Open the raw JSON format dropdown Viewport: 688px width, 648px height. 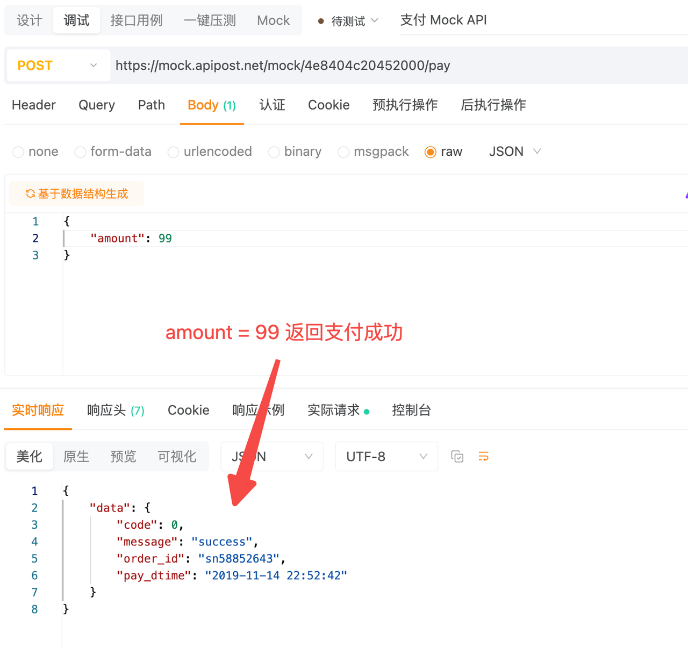tap(514, 152)
